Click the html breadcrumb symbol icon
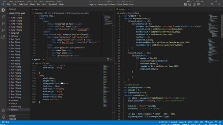223x125 pixels. click(x=46, y=13)
